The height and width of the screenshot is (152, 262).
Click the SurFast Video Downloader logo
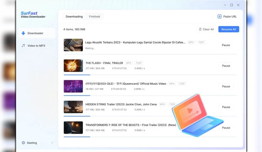coord(33,14)
